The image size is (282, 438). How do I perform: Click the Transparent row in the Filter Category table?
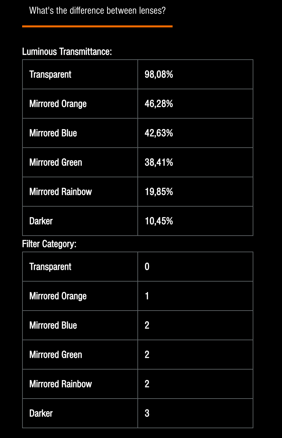pyautogui.click(x=138, y=267)
